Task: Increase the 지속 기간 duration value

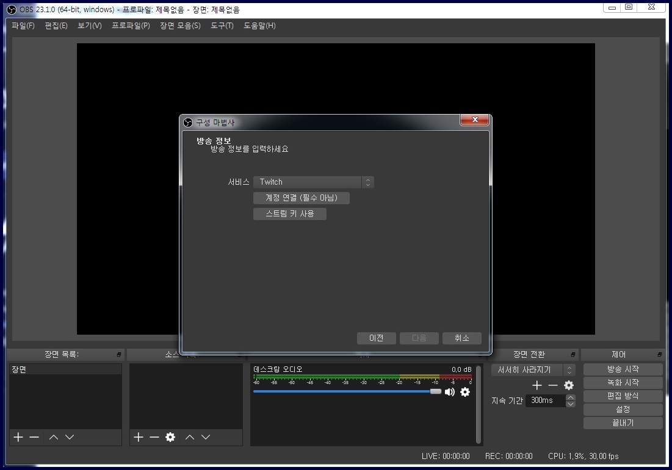Action: pyautogui.click(x=571, y=397)
